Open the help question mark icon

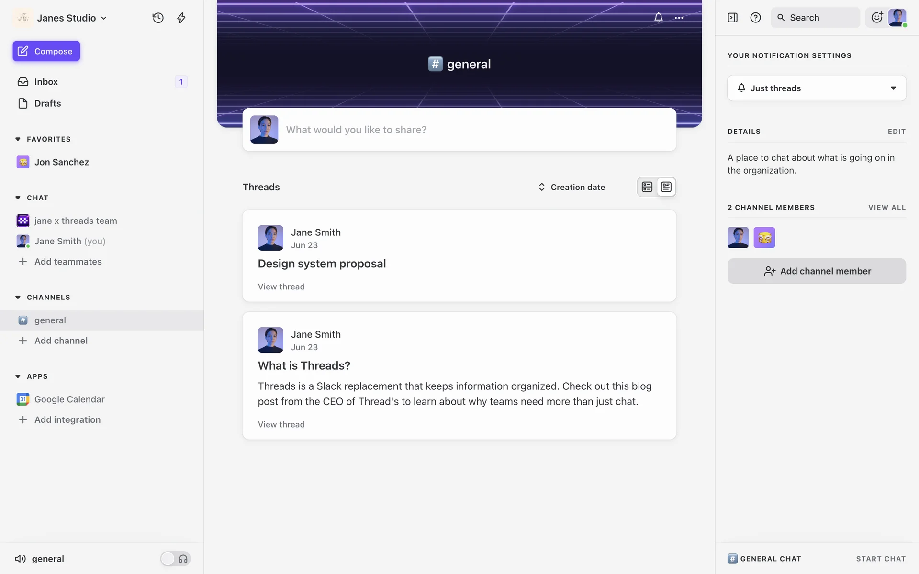tap(755, 18)
